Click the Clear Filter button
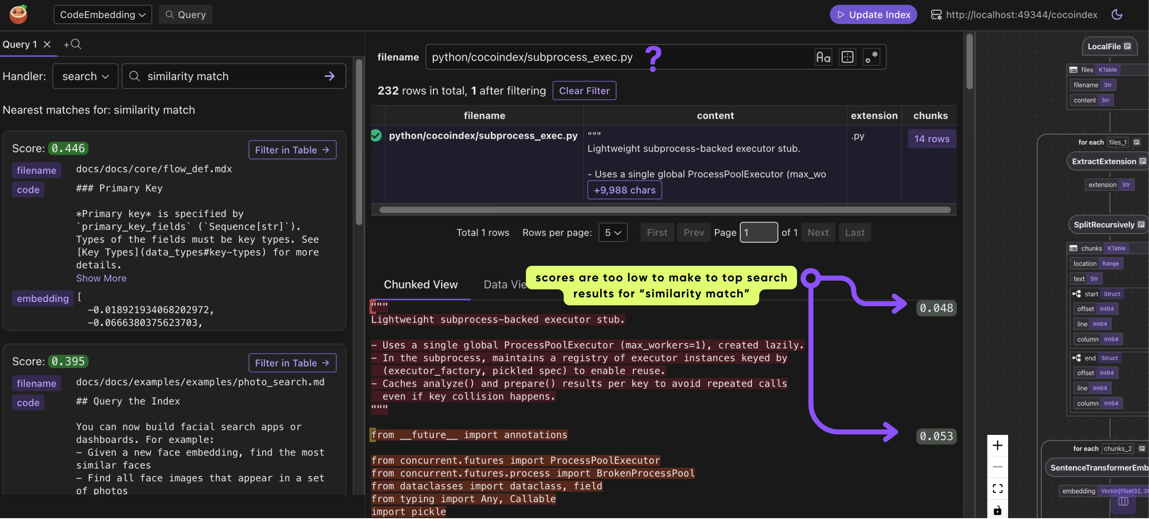 point(584,90)
